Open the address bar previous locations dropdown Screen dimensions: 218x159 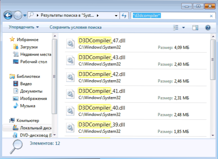tap(116, 15)
